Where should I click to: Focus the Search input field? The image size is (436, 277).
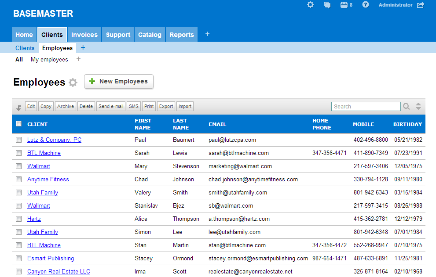(366, 106)
